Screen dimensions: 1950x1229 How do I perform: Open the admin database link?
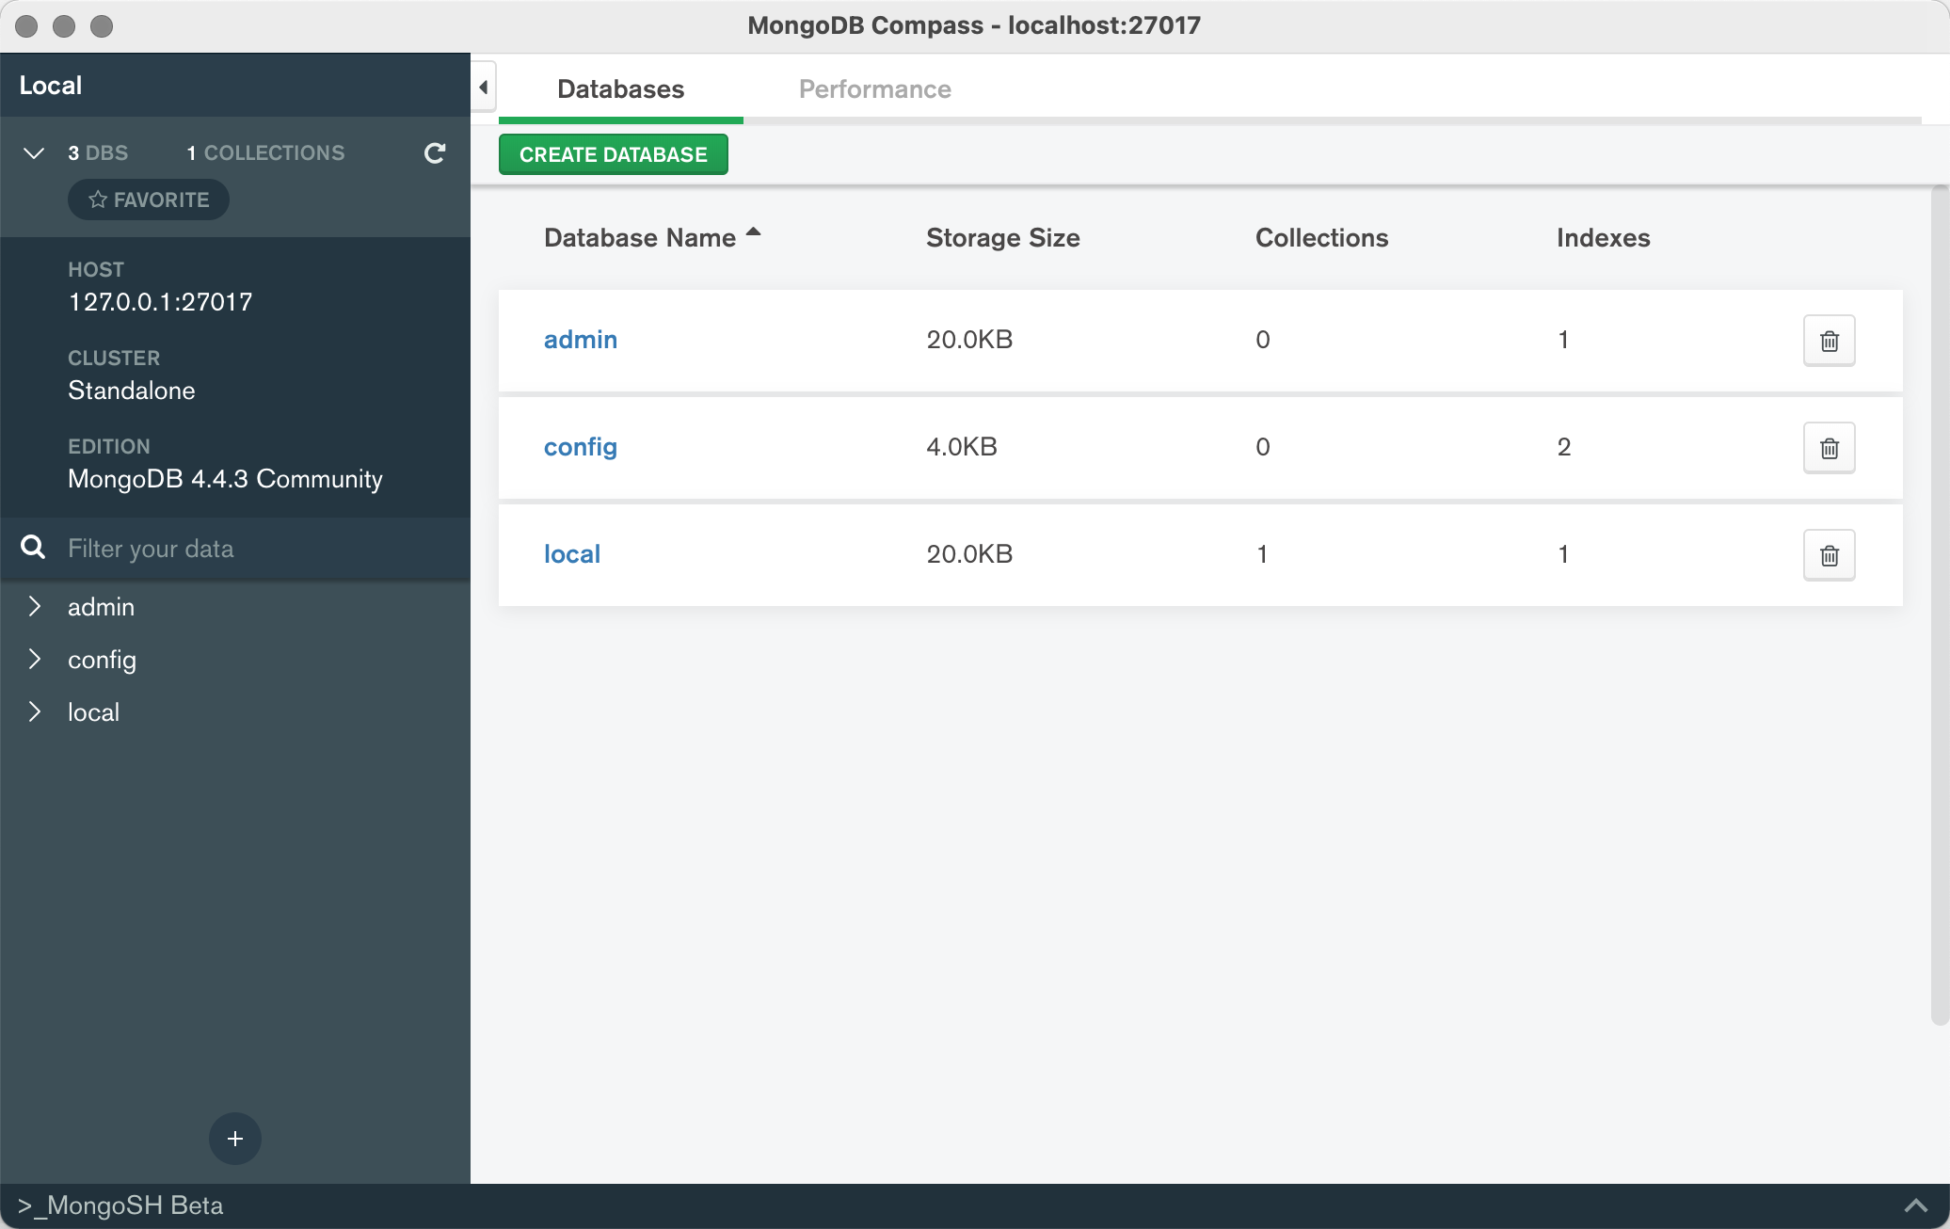[581, 340]
